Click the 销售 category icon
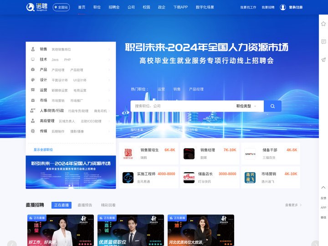Screen dimensions: 328x246 pos(33,49)
